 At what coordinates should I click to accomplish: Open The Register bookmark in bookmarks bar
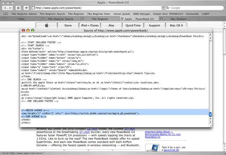coord(76,14)
